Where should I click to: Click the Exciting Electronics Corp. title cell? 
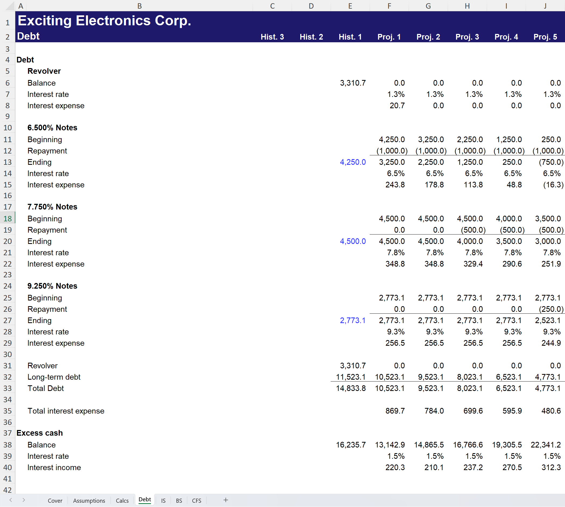coord(104,21)
